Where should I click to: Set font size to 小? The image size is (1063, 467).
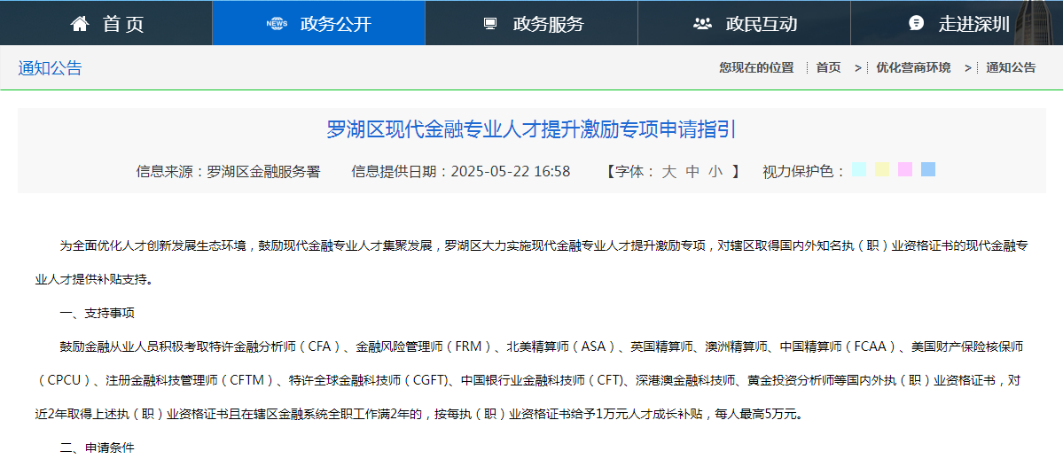(715, 171)
